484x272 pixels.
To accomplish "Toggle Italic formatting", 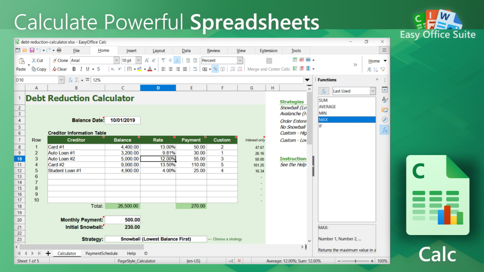I will (x=81, y=69).
